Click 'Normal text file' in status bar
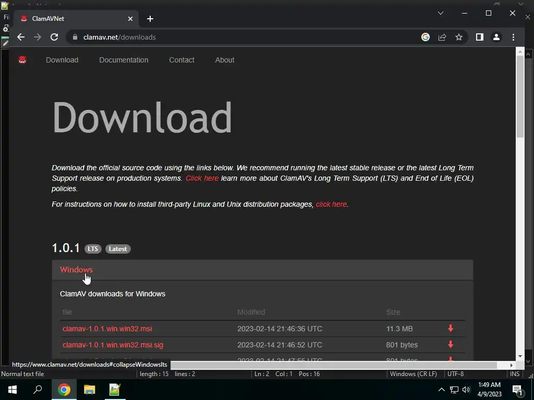This screenshot has height=400, width=534. [x=22, y=374]
